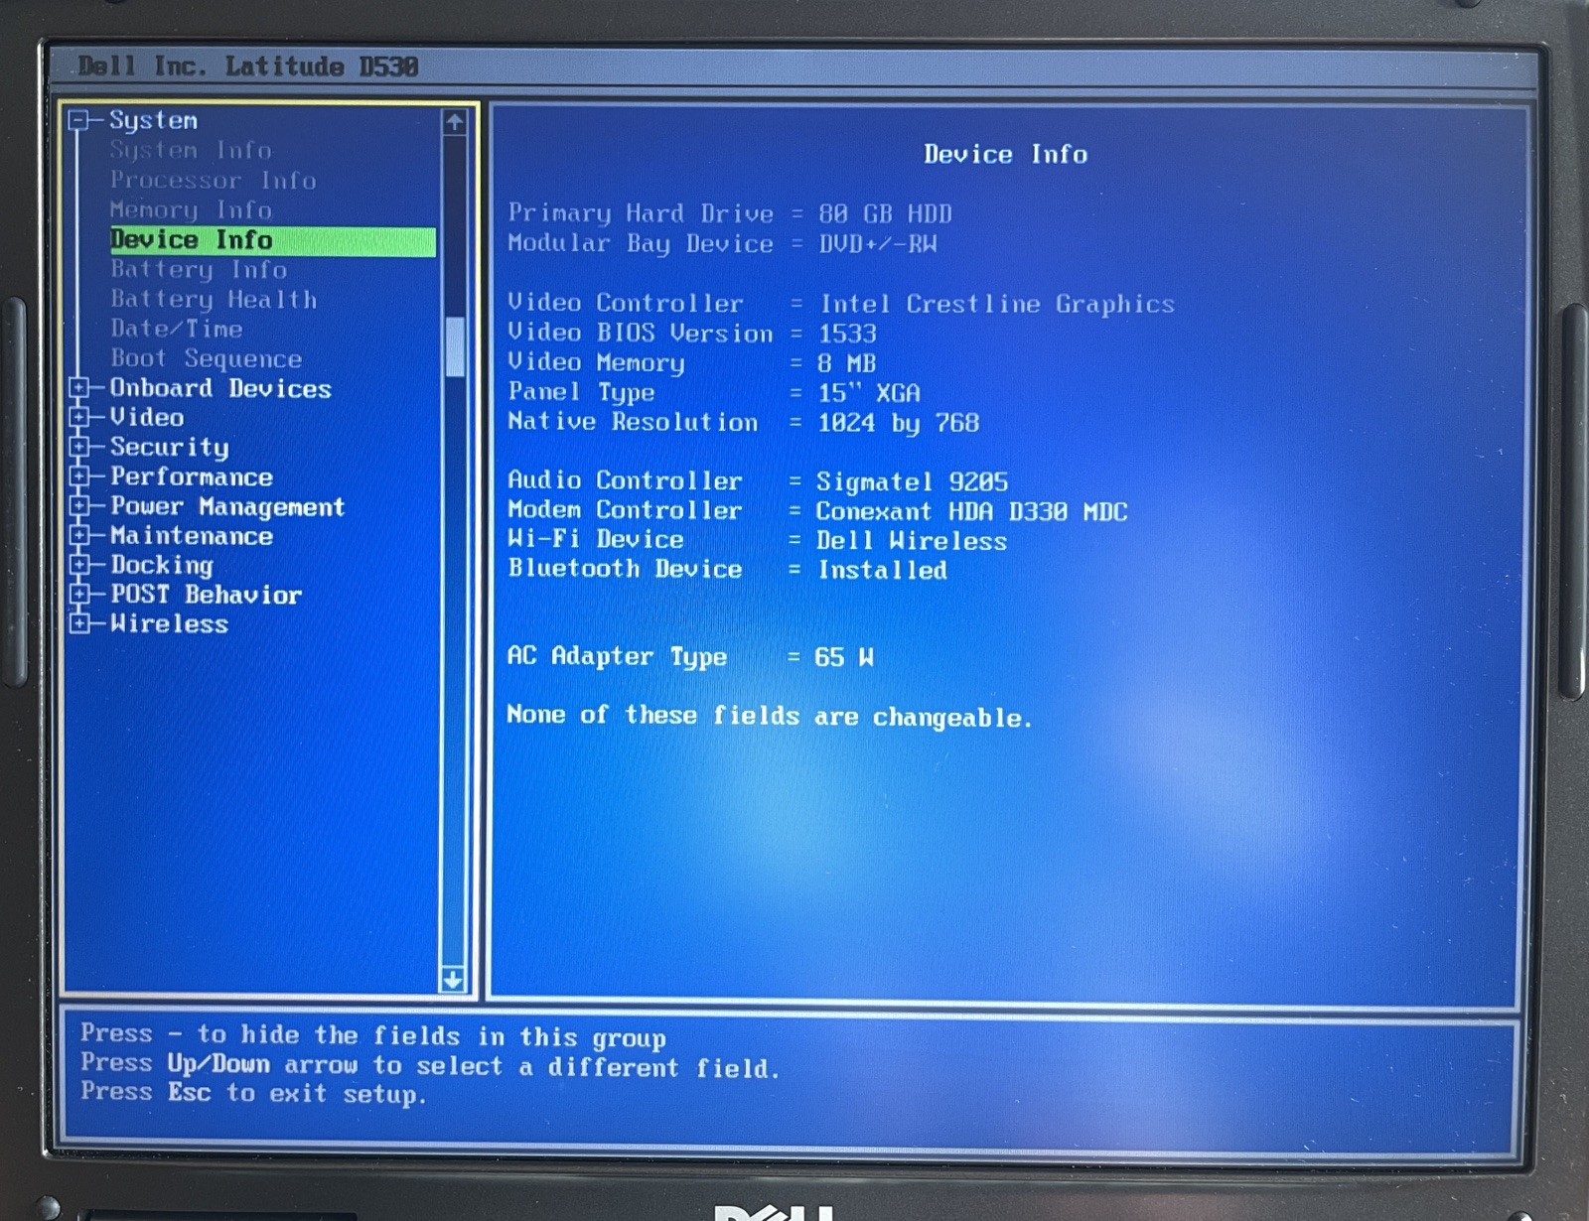Click the Performance group label
This screenshot has height=1221, width=1589.
click(191, 477)
